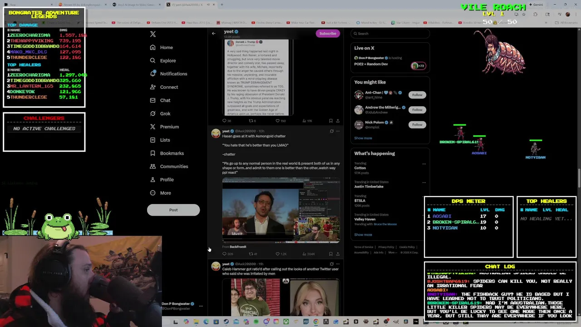Image resolution: width=581 pixels, height=327 pixels.
Task: Open more menu on Caleb Hammer post
Action: click(x=338, y=264)
